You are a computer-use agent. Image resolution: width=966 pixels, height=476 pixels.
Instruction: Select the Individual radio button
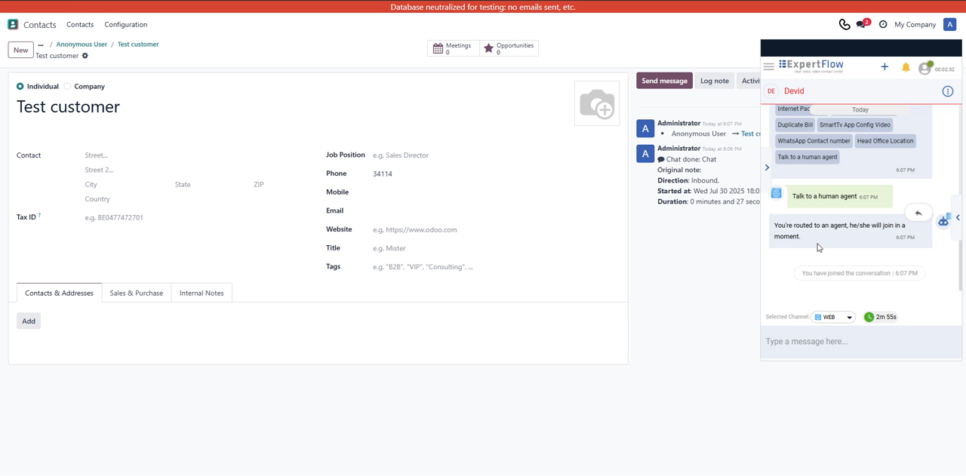(x=20, y=87)
